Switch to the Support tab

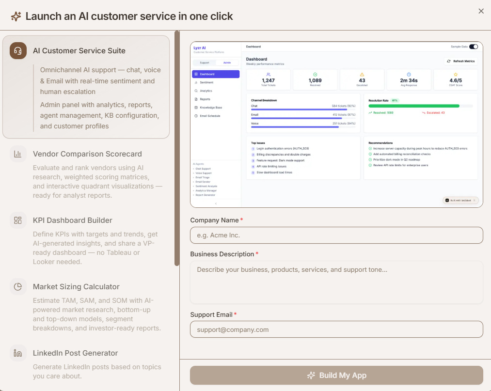click(205, 63)
